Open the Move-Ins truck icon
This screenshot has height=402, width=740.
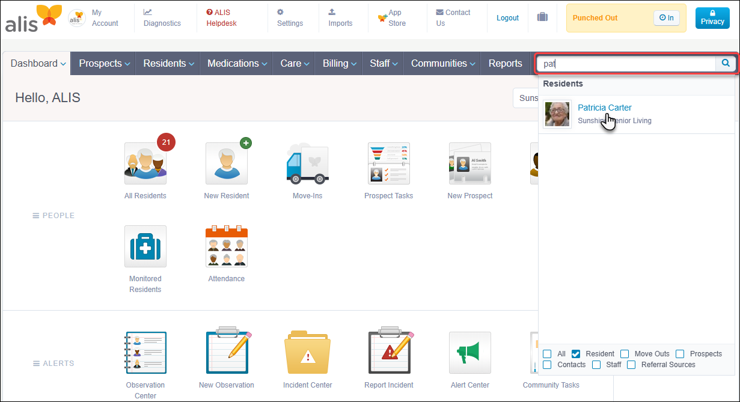pos(307,163)
